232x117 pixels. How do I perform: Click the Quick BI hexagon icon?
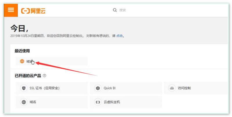[98, 88]
